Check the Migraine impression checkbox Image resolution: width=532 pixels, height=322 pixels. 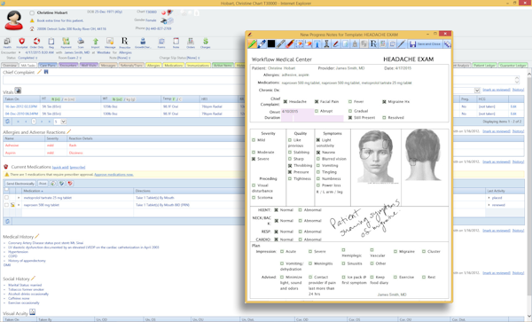(395, 251)
